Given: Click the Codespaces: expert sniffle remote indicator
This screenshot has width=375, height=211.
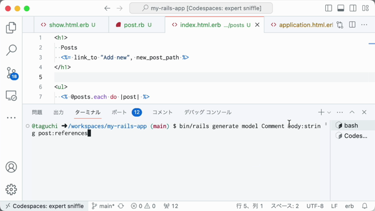Looking at the screenshot, I should [45, 206].
